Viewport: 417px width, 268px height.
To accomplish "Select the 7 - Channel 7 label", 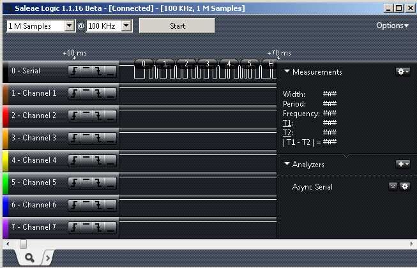I will [34, 227].
